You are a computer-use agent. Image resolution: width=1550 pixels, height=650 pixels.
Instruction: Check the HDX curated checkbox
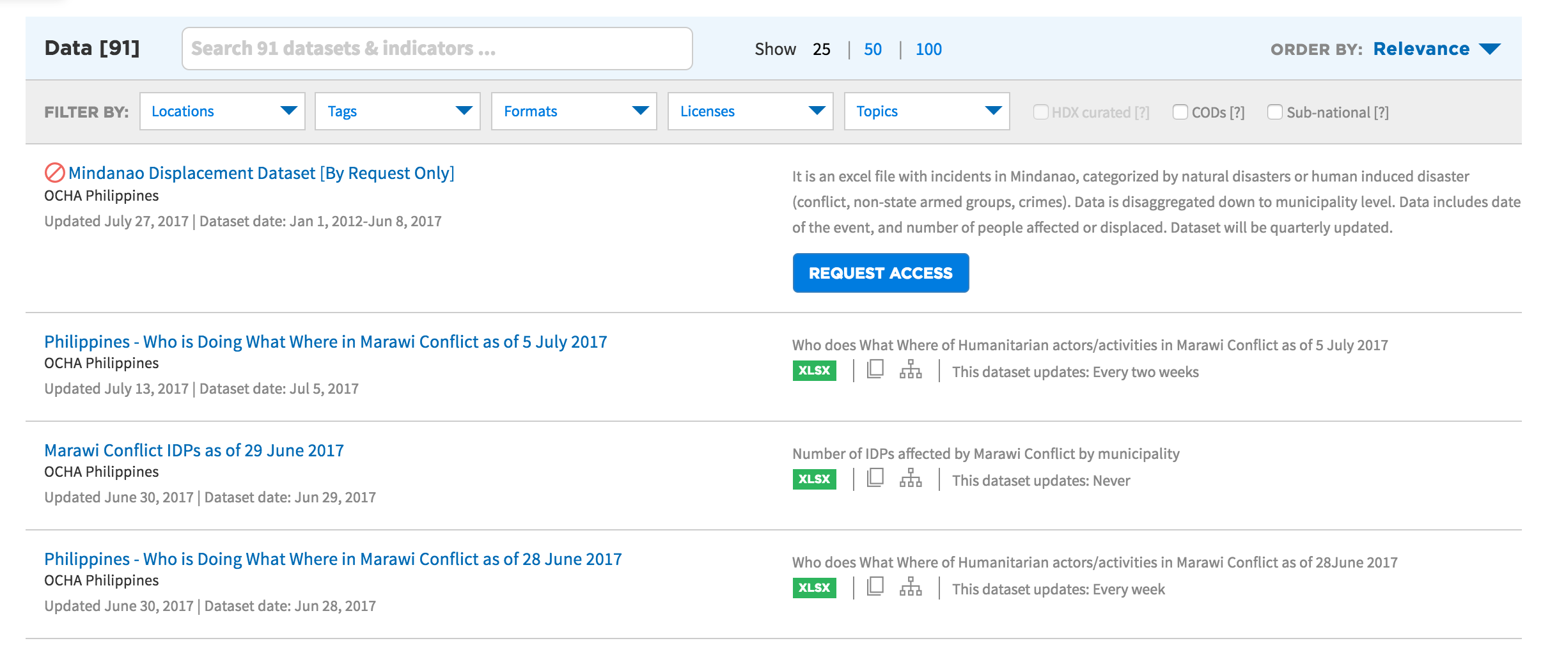[1040, 112]
